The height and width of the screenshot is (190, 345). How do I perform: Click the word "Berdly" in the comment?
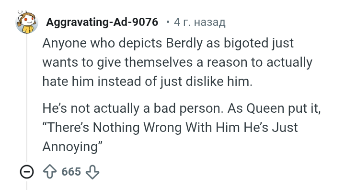click(x=184, y=43)
